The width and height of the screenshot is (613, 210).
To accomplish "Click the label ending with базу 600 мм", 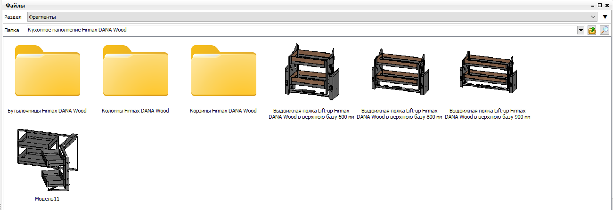I will (311, 114).
